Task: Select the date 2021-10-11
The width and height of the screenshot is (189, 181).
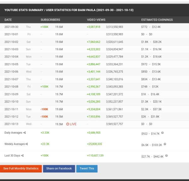Action: [11, 109]
